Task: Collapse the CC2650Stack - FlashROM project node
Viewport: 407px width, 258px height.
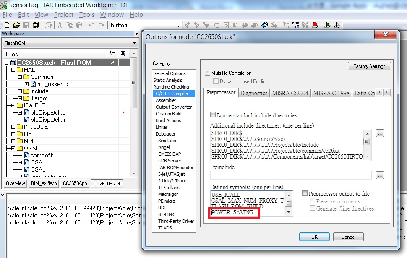Action: [6, 63]
